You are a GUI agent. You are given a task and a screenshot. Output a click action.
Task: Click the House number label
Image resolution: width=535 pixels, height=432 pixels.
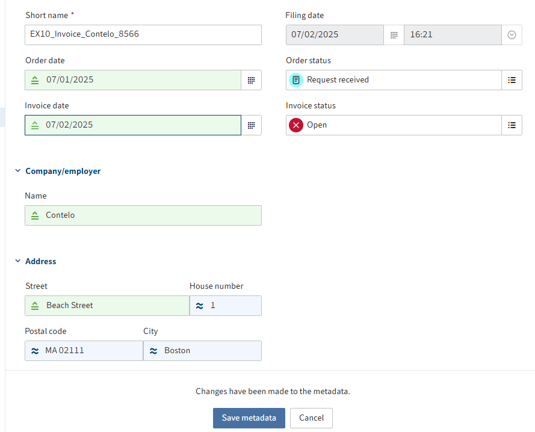pyautogui.click(x=216, y=286)
